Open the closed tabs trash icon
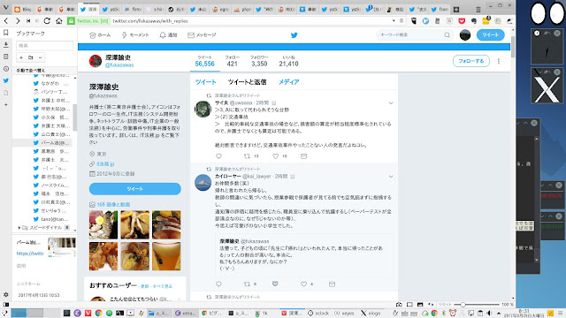Image resolution: width=566 pixels, height=318 pixels. (478, 10)
